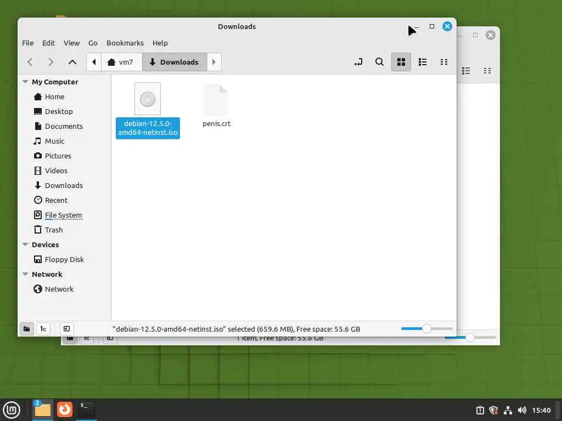562x421 pixels.
Task: Open file manager from taskbar
Action: point(43,409)
